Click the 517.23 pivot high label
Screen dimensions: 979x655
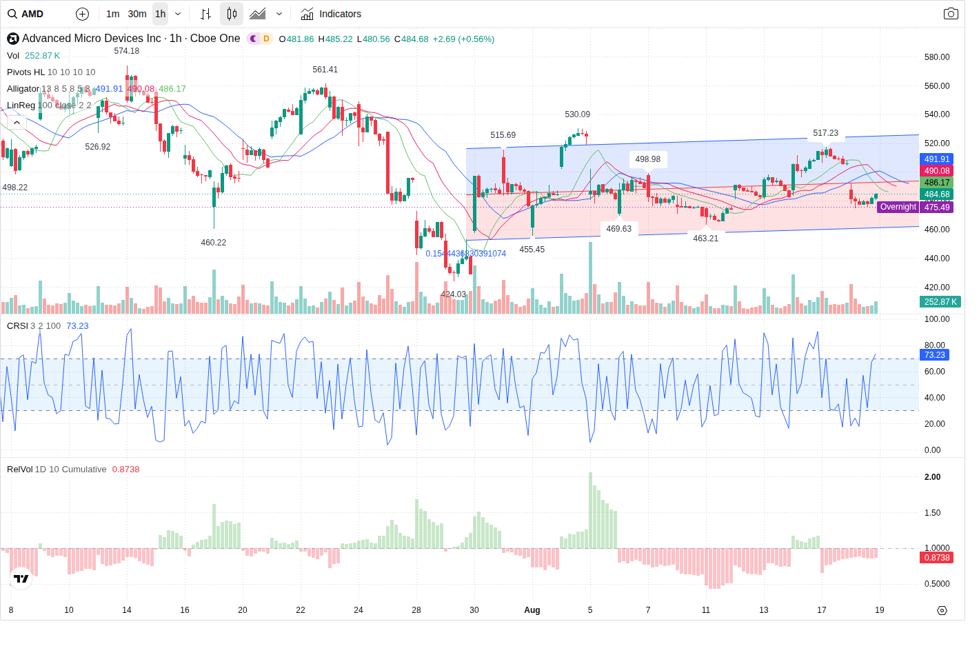point(826,133)
